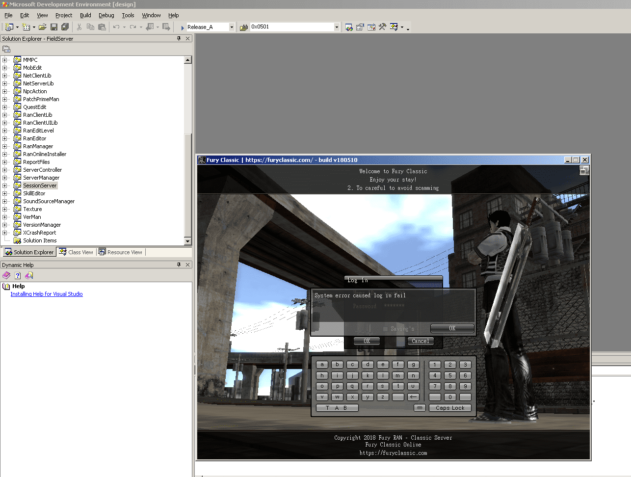The width and height of the screenshot is (631, 477).
Task: Click the Open File toolbar icon
Action: click(43, 27)
